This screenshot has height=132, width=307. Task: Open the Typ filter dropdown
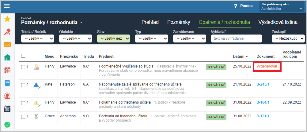[x=152, y=38]
